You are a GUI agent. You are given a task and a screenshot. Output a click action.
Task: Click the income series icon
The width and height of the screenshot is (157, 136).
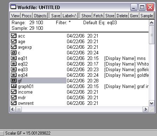pos(14,92)
